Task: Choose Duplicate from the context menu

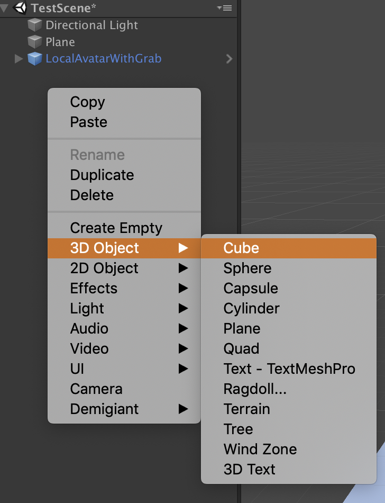Action: point(124,175)
